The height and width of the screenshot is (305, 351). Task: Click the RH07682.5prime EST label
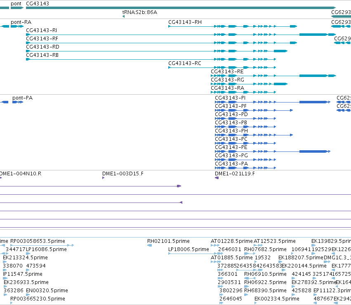(x=265, y=249)
